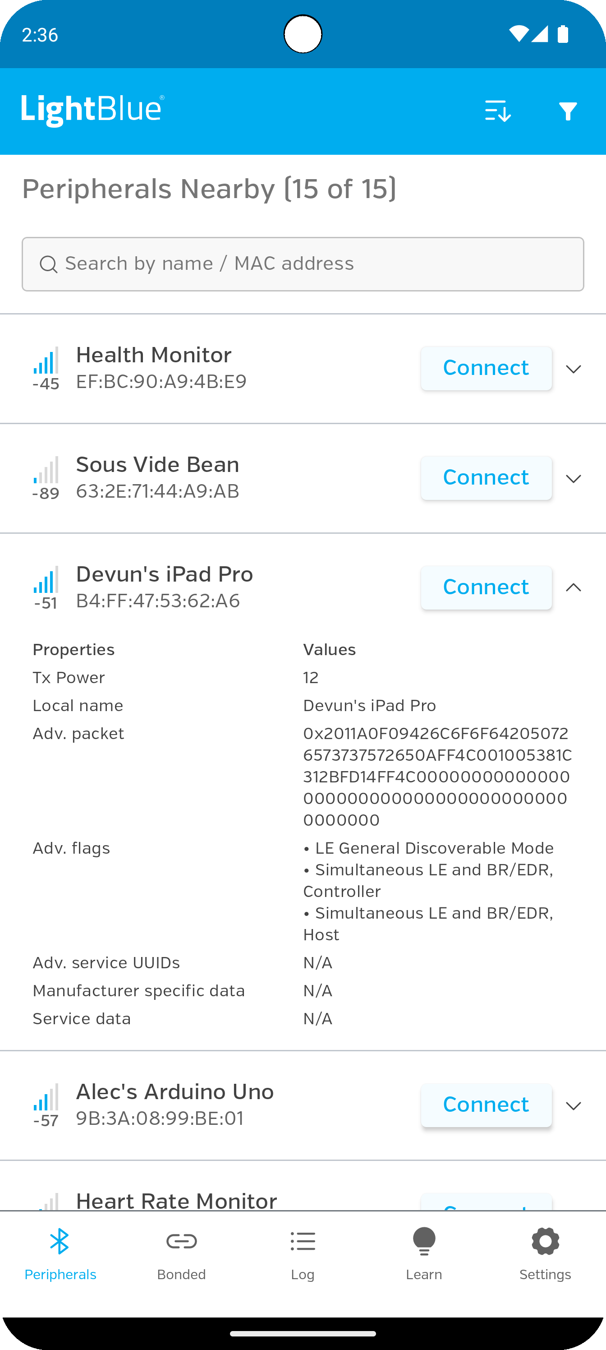Screen dimensions: 606x1350
Task: Expand Health Monitor details chevron
Action: click(574, 369)
